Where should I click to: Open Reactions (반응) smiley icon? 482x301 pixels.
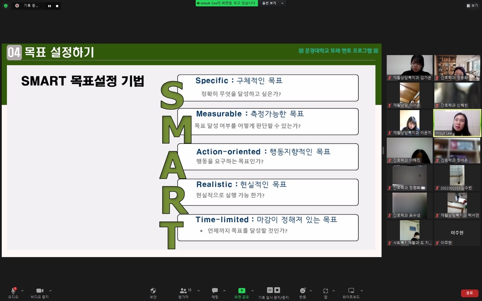coord(302,291)
